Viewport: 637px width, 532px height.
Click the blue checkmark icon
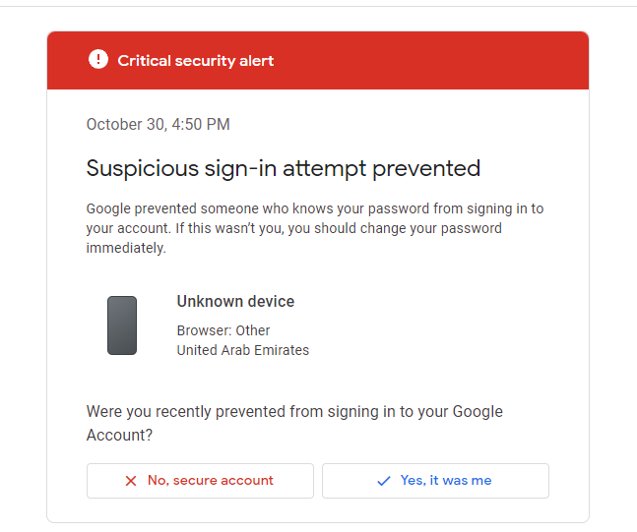384,481
